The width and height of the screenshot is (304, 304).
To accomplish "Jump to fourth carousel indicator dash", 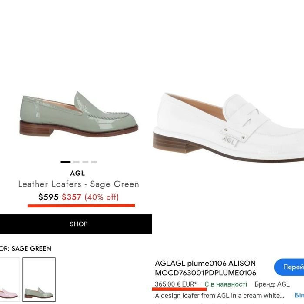I will 94,162.
